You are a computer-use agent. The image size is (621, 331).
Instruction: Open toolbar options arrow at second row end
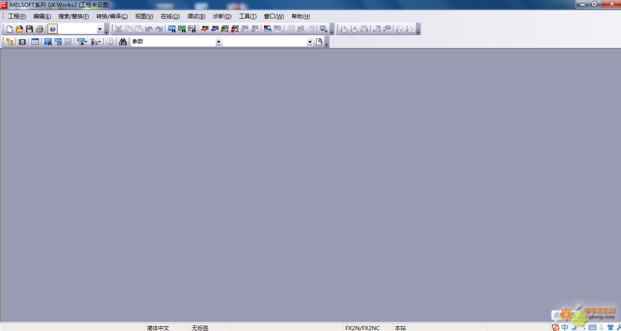point(327,43)
